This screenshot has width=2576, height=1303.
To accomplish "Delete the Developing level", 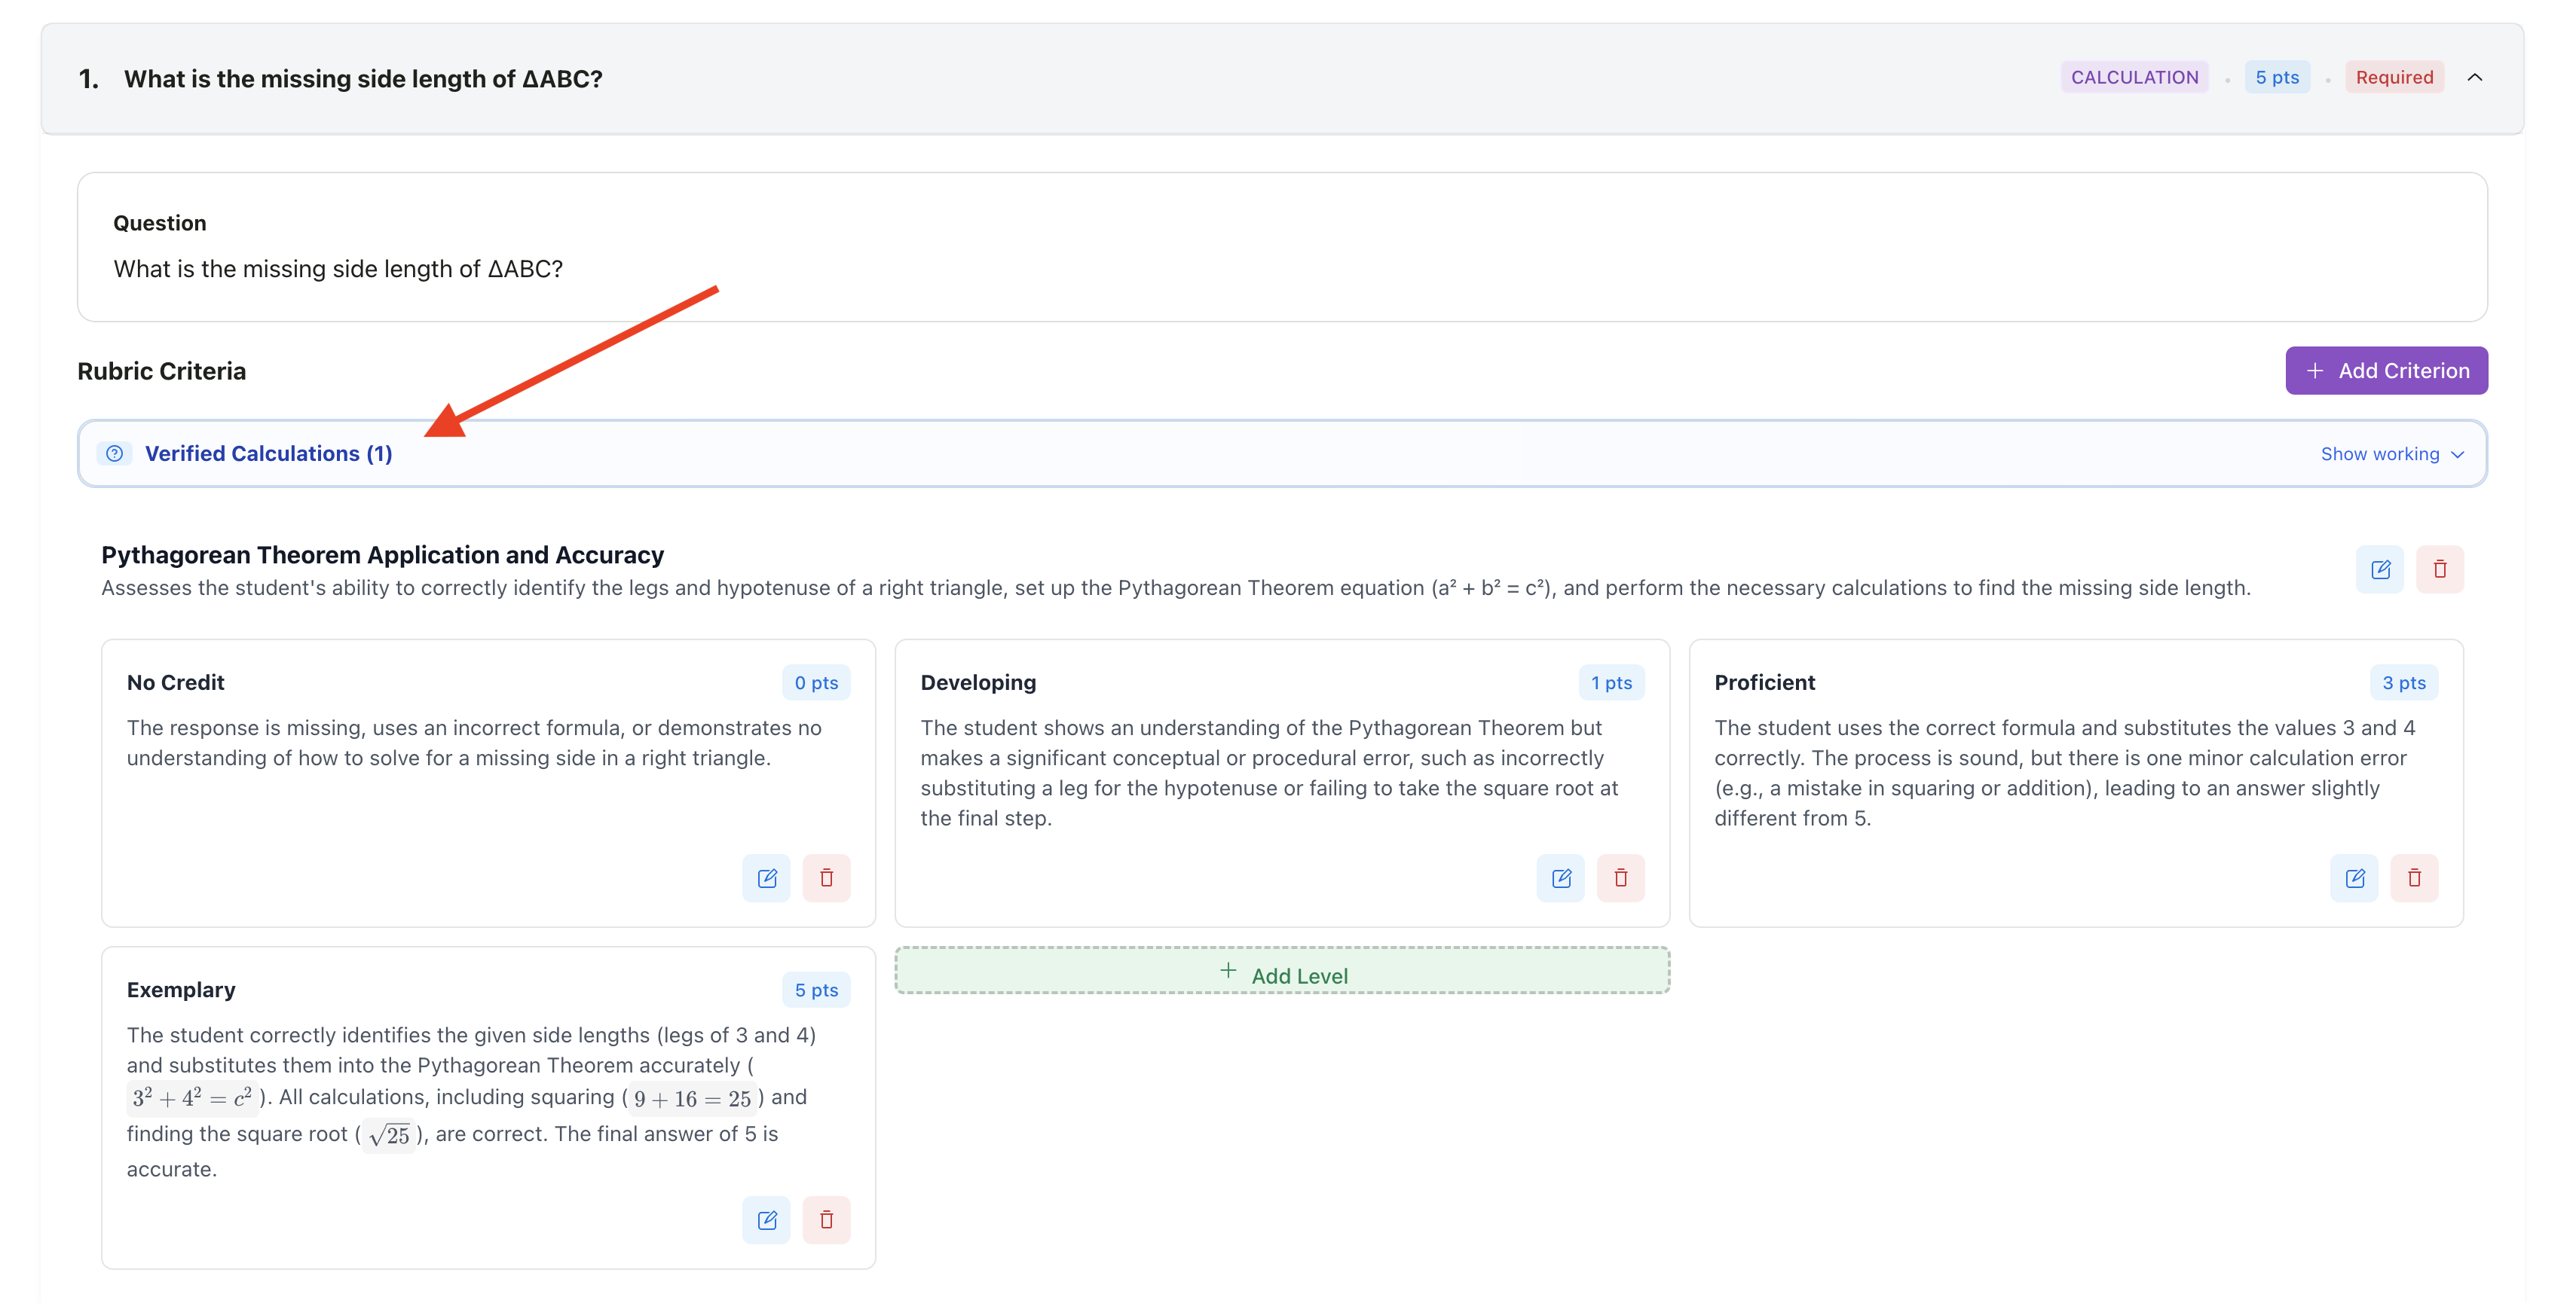I will click(x=1621, y=877).
